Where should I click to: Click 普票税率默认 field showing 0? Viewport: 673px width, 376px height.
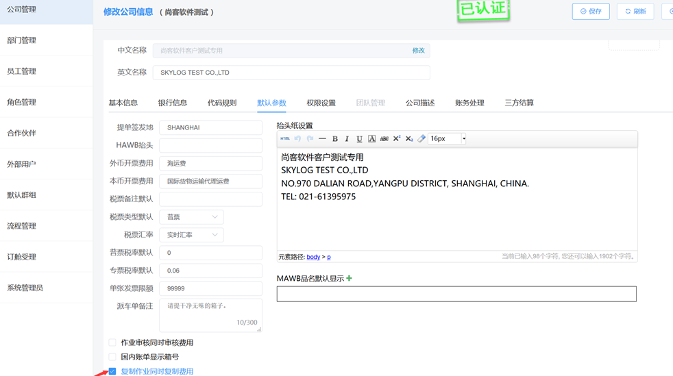(x=211, y=253)
